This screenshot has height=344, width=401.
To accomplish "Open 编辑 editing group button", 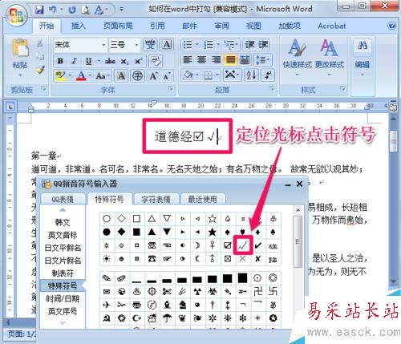I will [363, 58].
